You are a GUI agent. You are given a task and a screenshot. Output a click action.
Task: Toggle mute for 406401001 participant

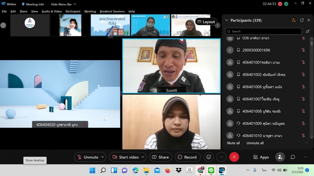(x=303, y=62)
